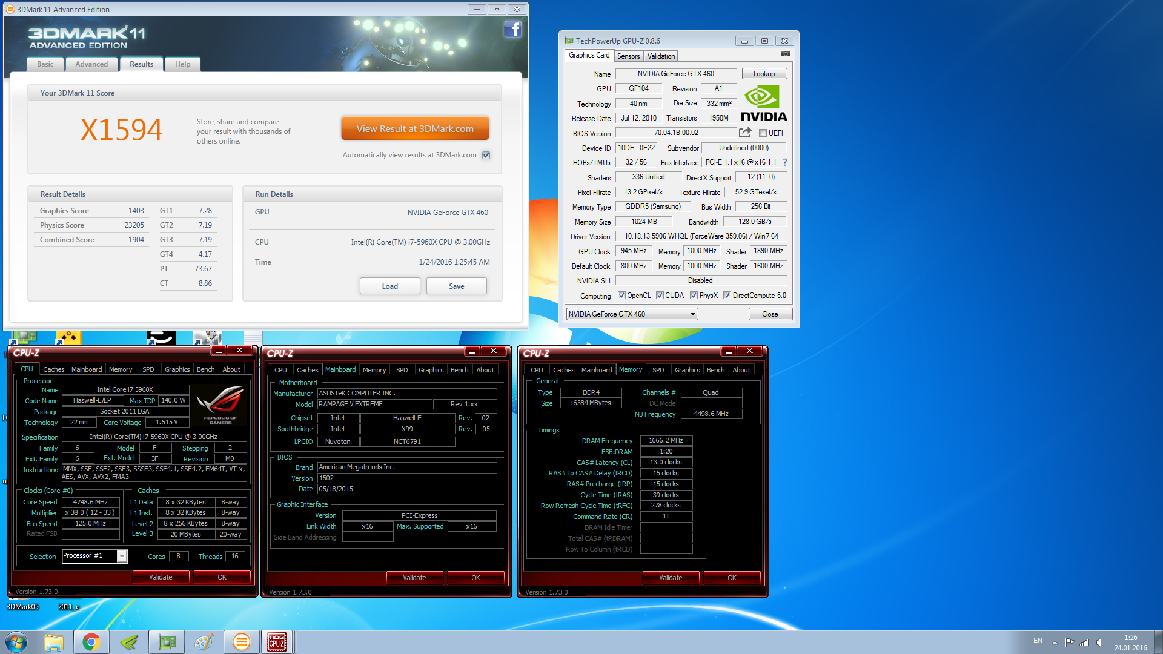The image size is (1163, 654).
Task: Open the 2011_e desktop shortcut
Action: [69, 607]
